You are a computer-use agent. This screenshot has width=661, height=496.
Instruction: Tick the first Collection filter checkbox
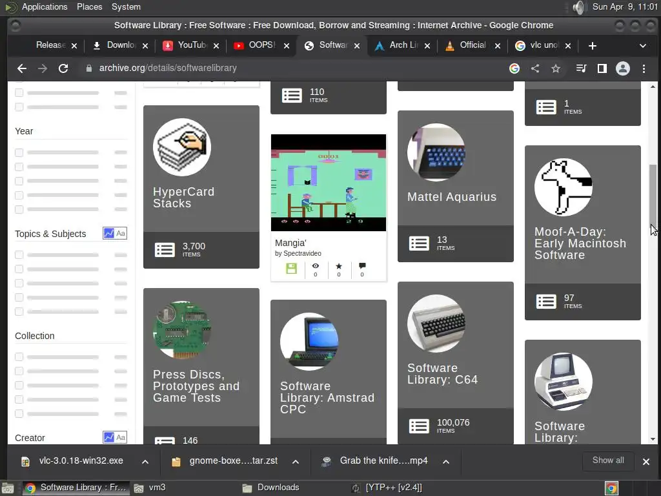pos(19,356)
